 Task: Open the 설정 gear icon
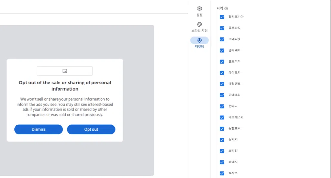199,9
